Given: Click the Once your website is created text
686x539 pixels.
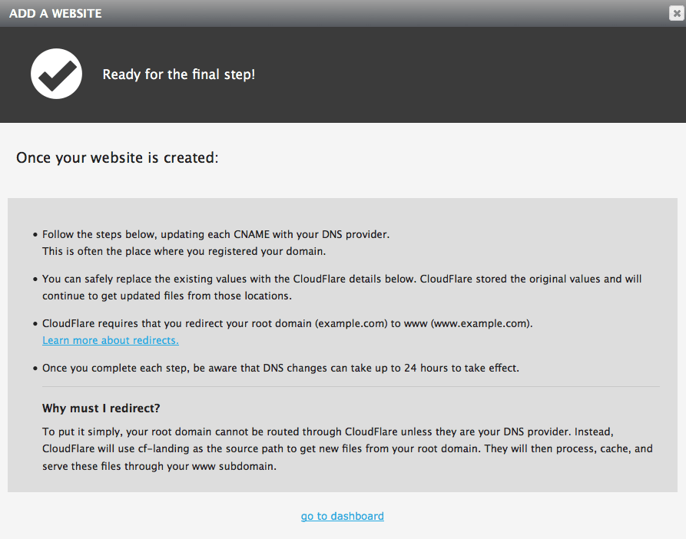Looking at the screenshot, I should [118, 157].
